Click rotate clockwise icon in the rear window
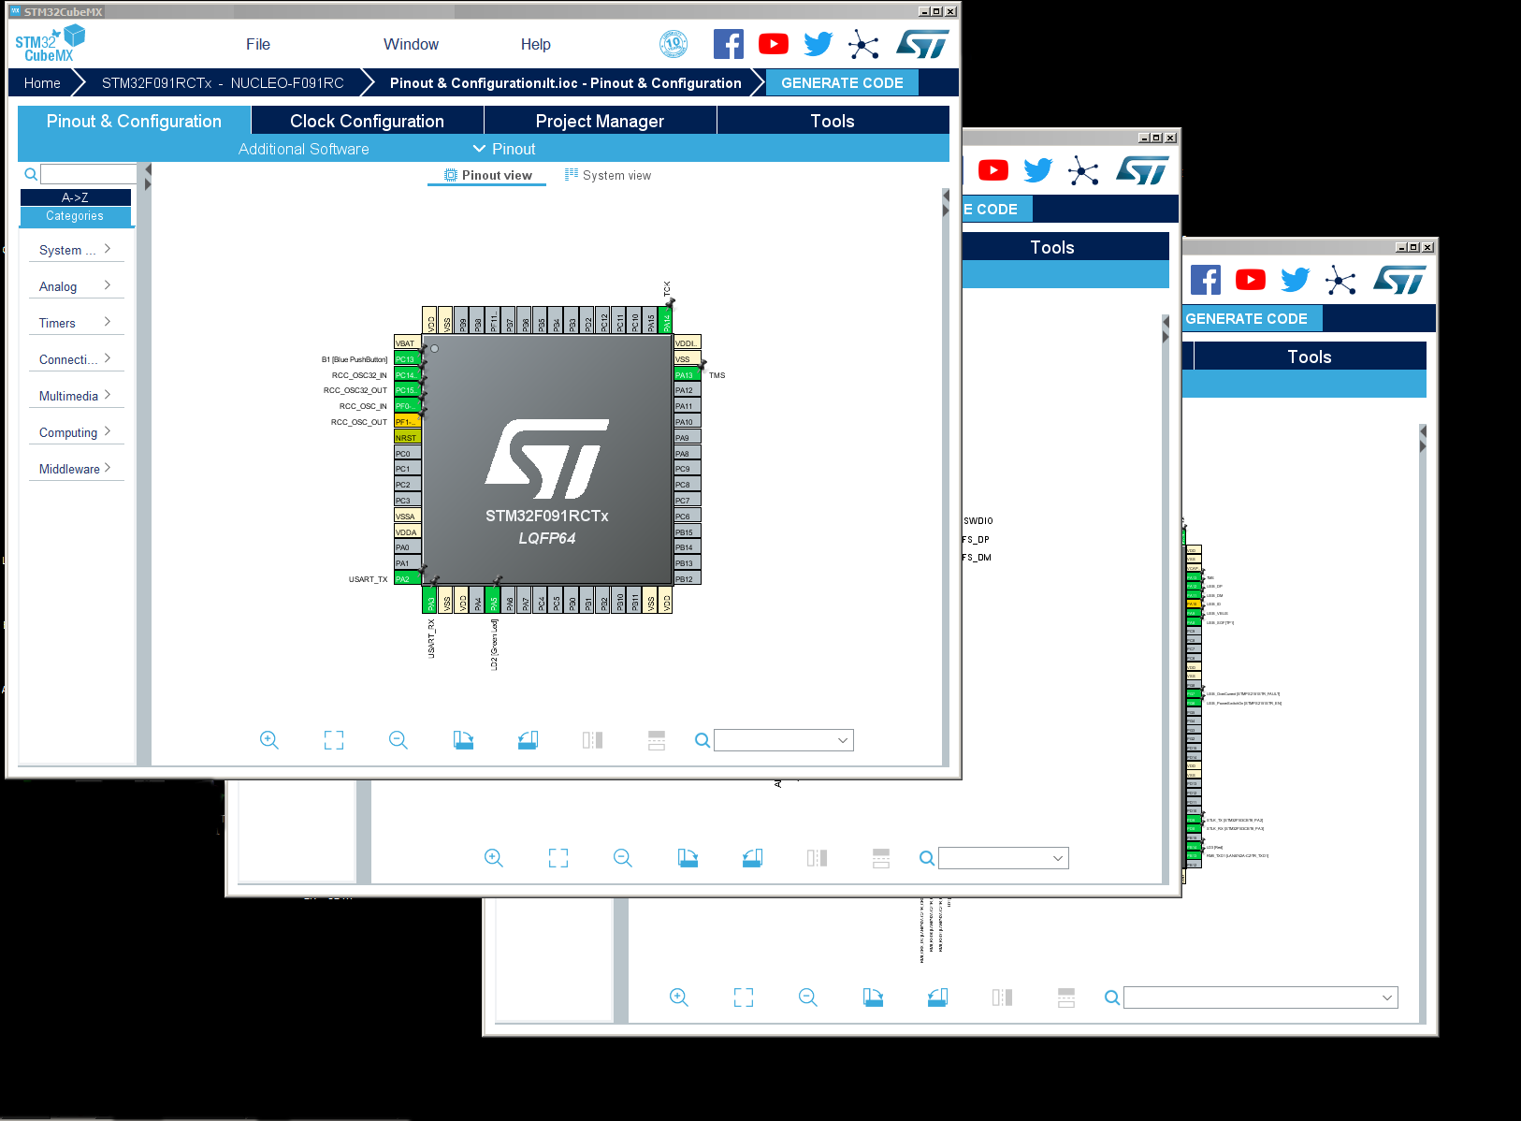 pyautogui.click(x=873, y=997)
